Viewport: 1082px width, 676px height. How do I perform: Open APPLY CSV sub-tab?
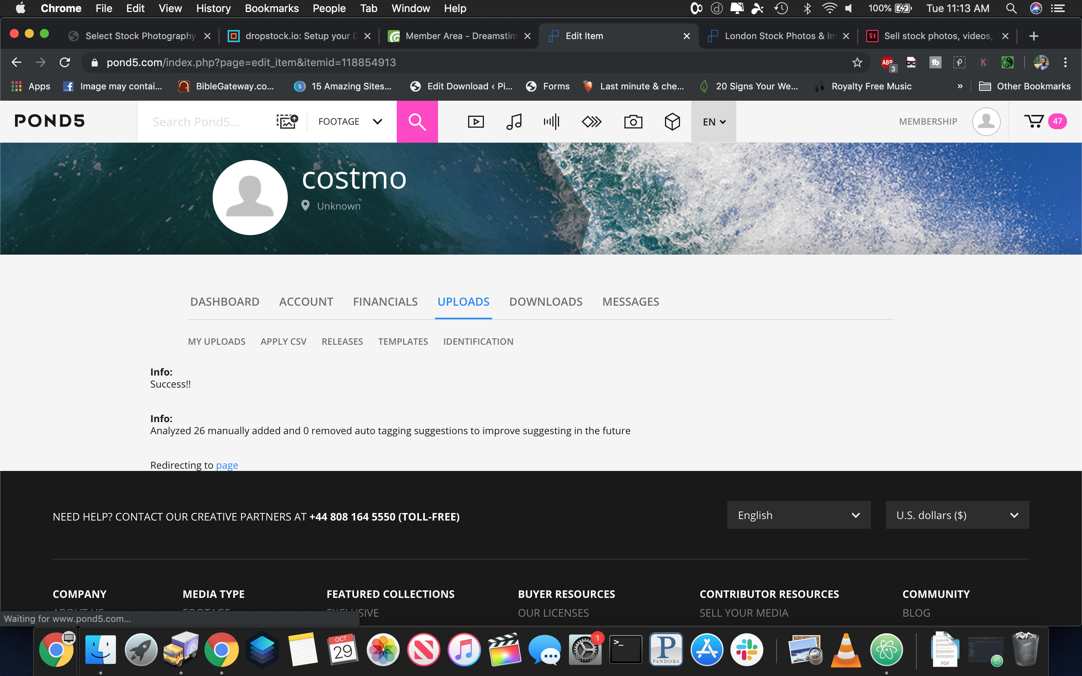(x=284, y=342)
